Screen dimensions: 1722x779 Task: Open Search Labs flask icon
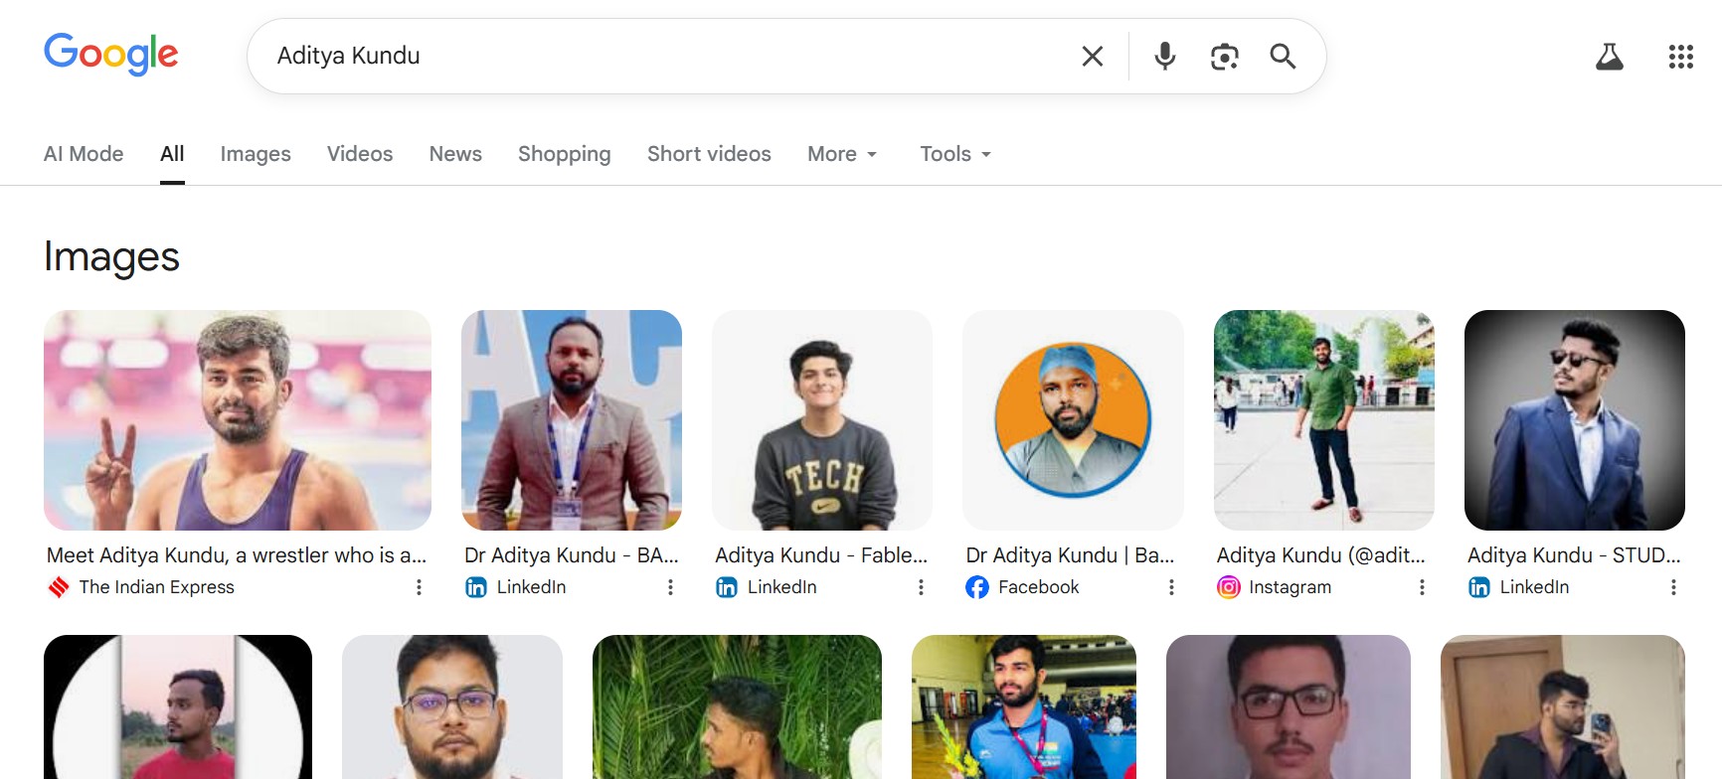click(1609, 57)
